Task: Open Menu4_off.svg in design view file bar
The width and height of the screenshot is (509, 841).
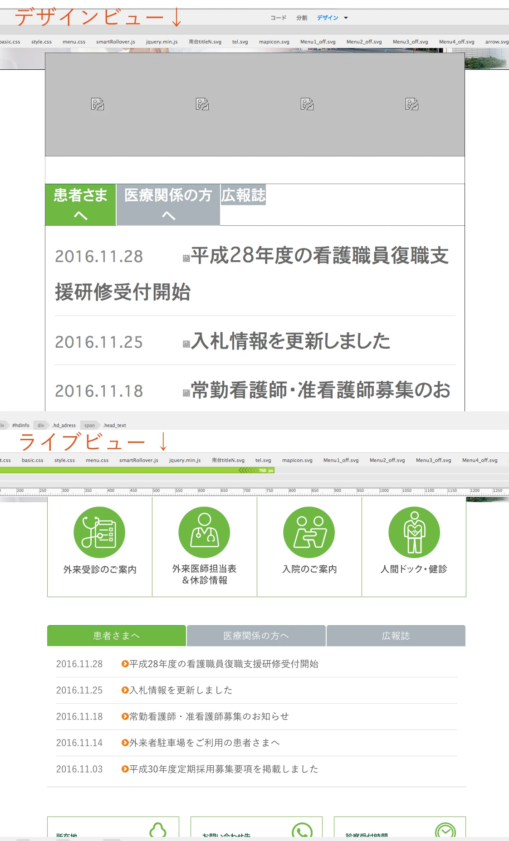Action: coord(457,42)
